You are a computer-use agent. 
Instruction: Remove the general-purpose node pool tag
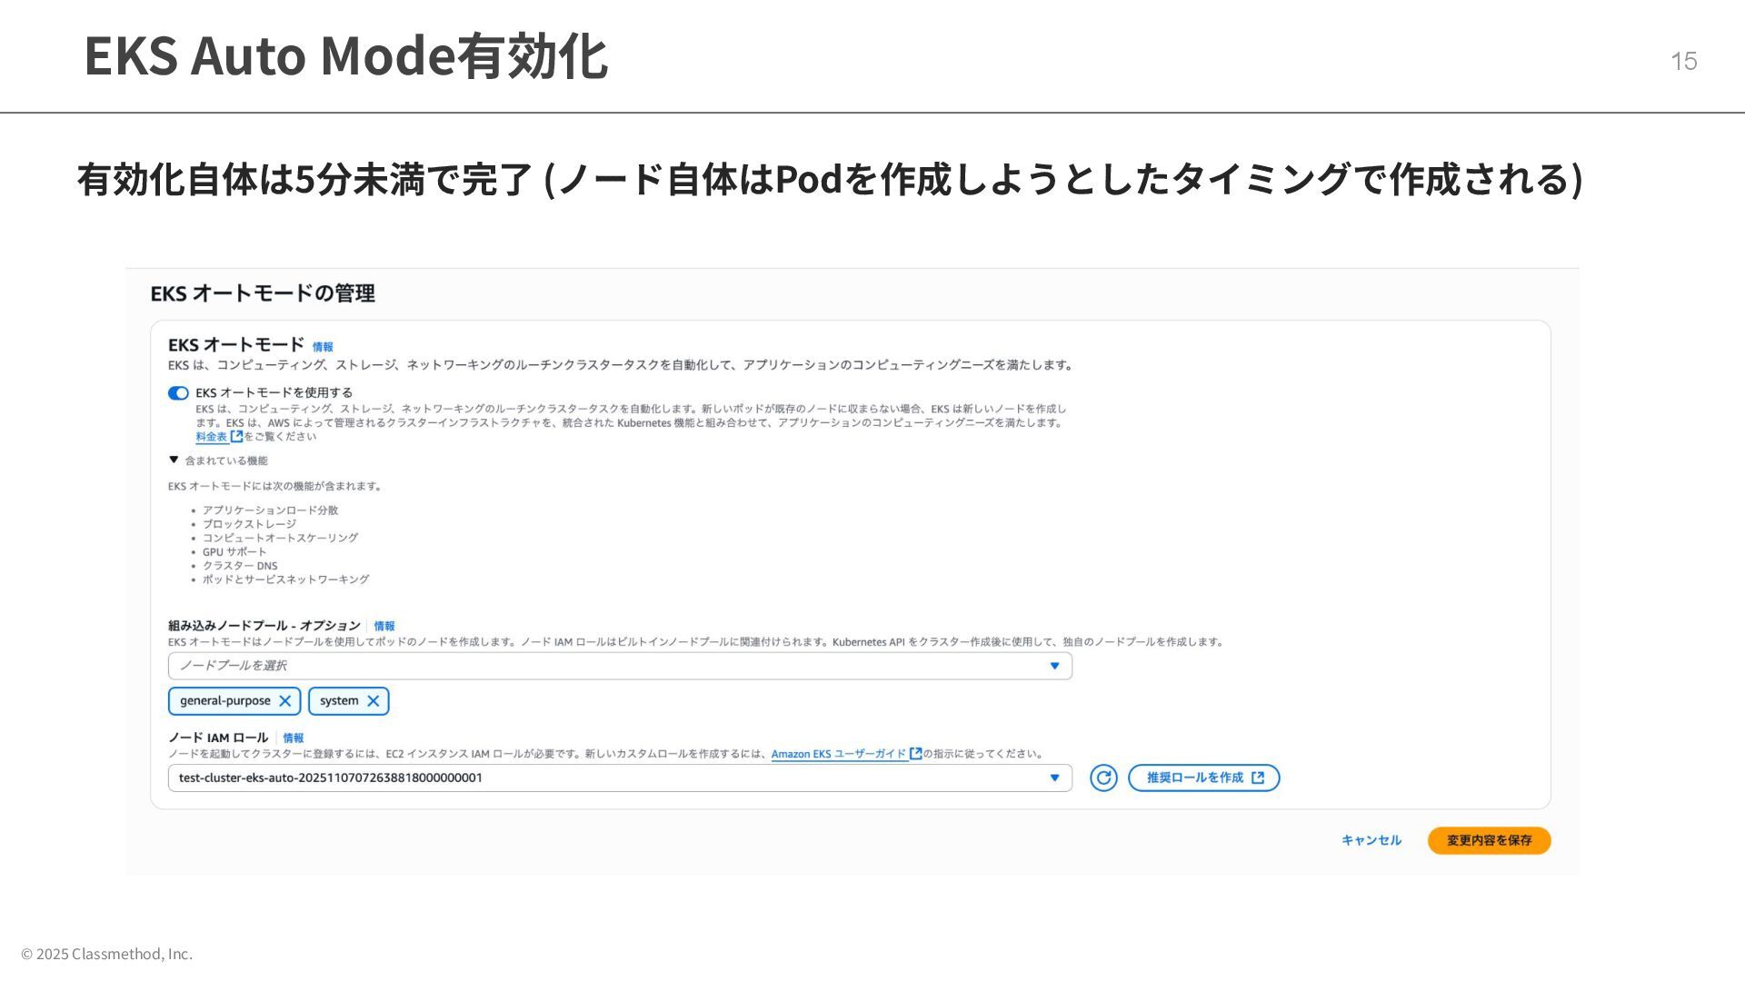click(285, 701)
